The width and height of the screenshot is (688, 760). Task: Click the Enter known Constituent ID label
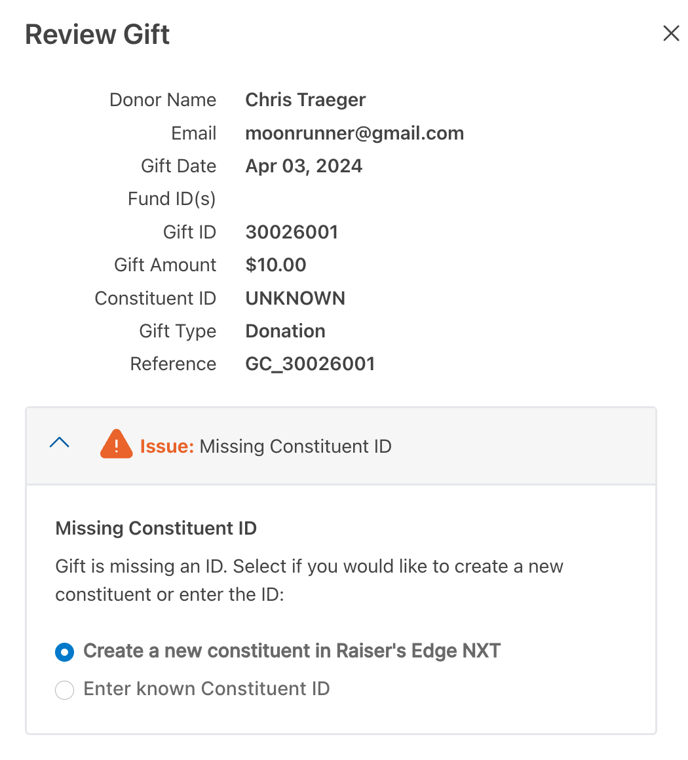[x=206, y=689]
